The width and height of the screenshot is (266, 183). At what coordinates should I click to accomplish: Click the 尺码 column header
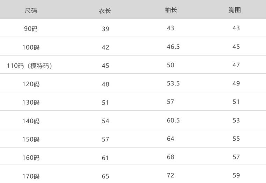coord(31,10)
